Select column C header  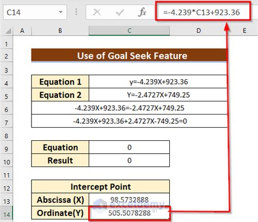pos(129,31)
